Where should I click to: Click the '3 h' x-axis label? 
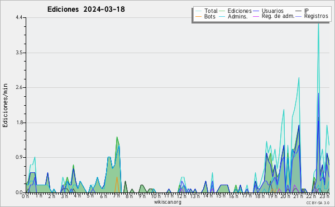pyautogui.click(x=64, y=196)
